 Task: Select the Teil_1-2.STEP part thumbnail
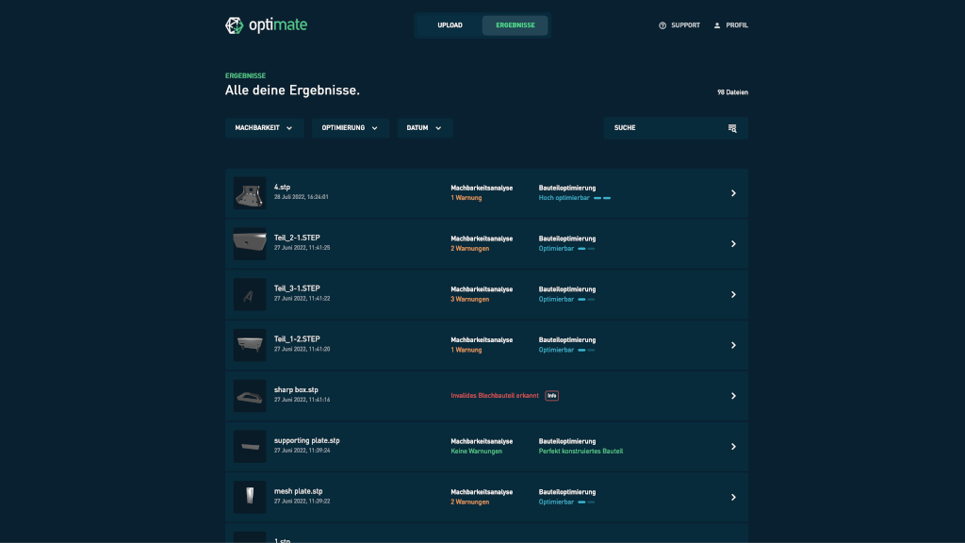coord(250,345)
